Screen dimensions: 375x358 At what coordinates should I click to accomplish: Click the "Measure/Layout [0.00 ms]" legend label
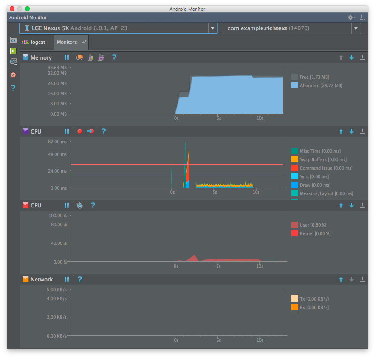point(327,193)
